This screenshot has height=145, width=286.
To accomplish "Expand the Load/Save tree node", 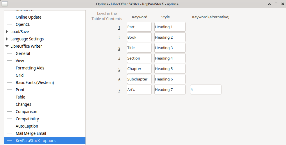I will click(7, 32).
